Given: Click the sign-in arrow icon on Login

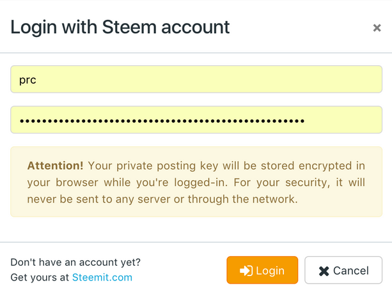Looking at the screenshot, I should click(x=246, y=271).
